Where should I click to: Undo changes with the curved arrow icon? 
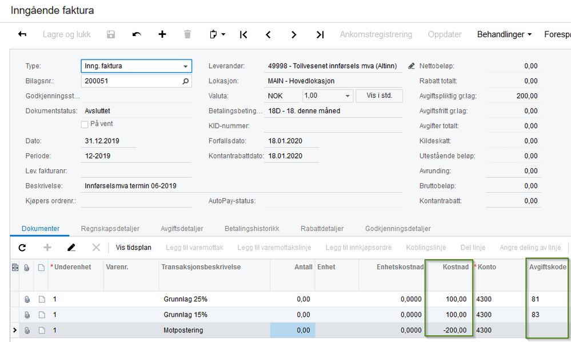(137, 34)
